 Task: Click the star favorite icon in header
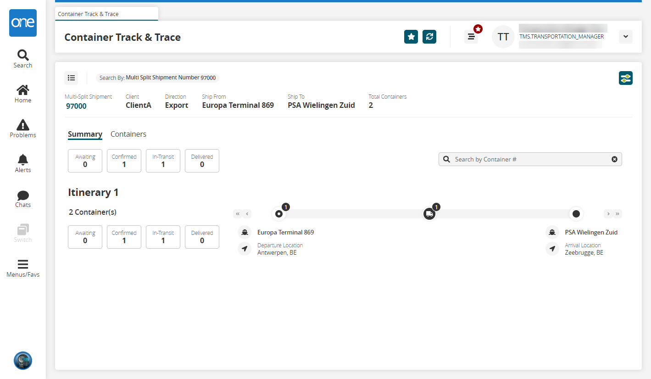click(411, 37)
